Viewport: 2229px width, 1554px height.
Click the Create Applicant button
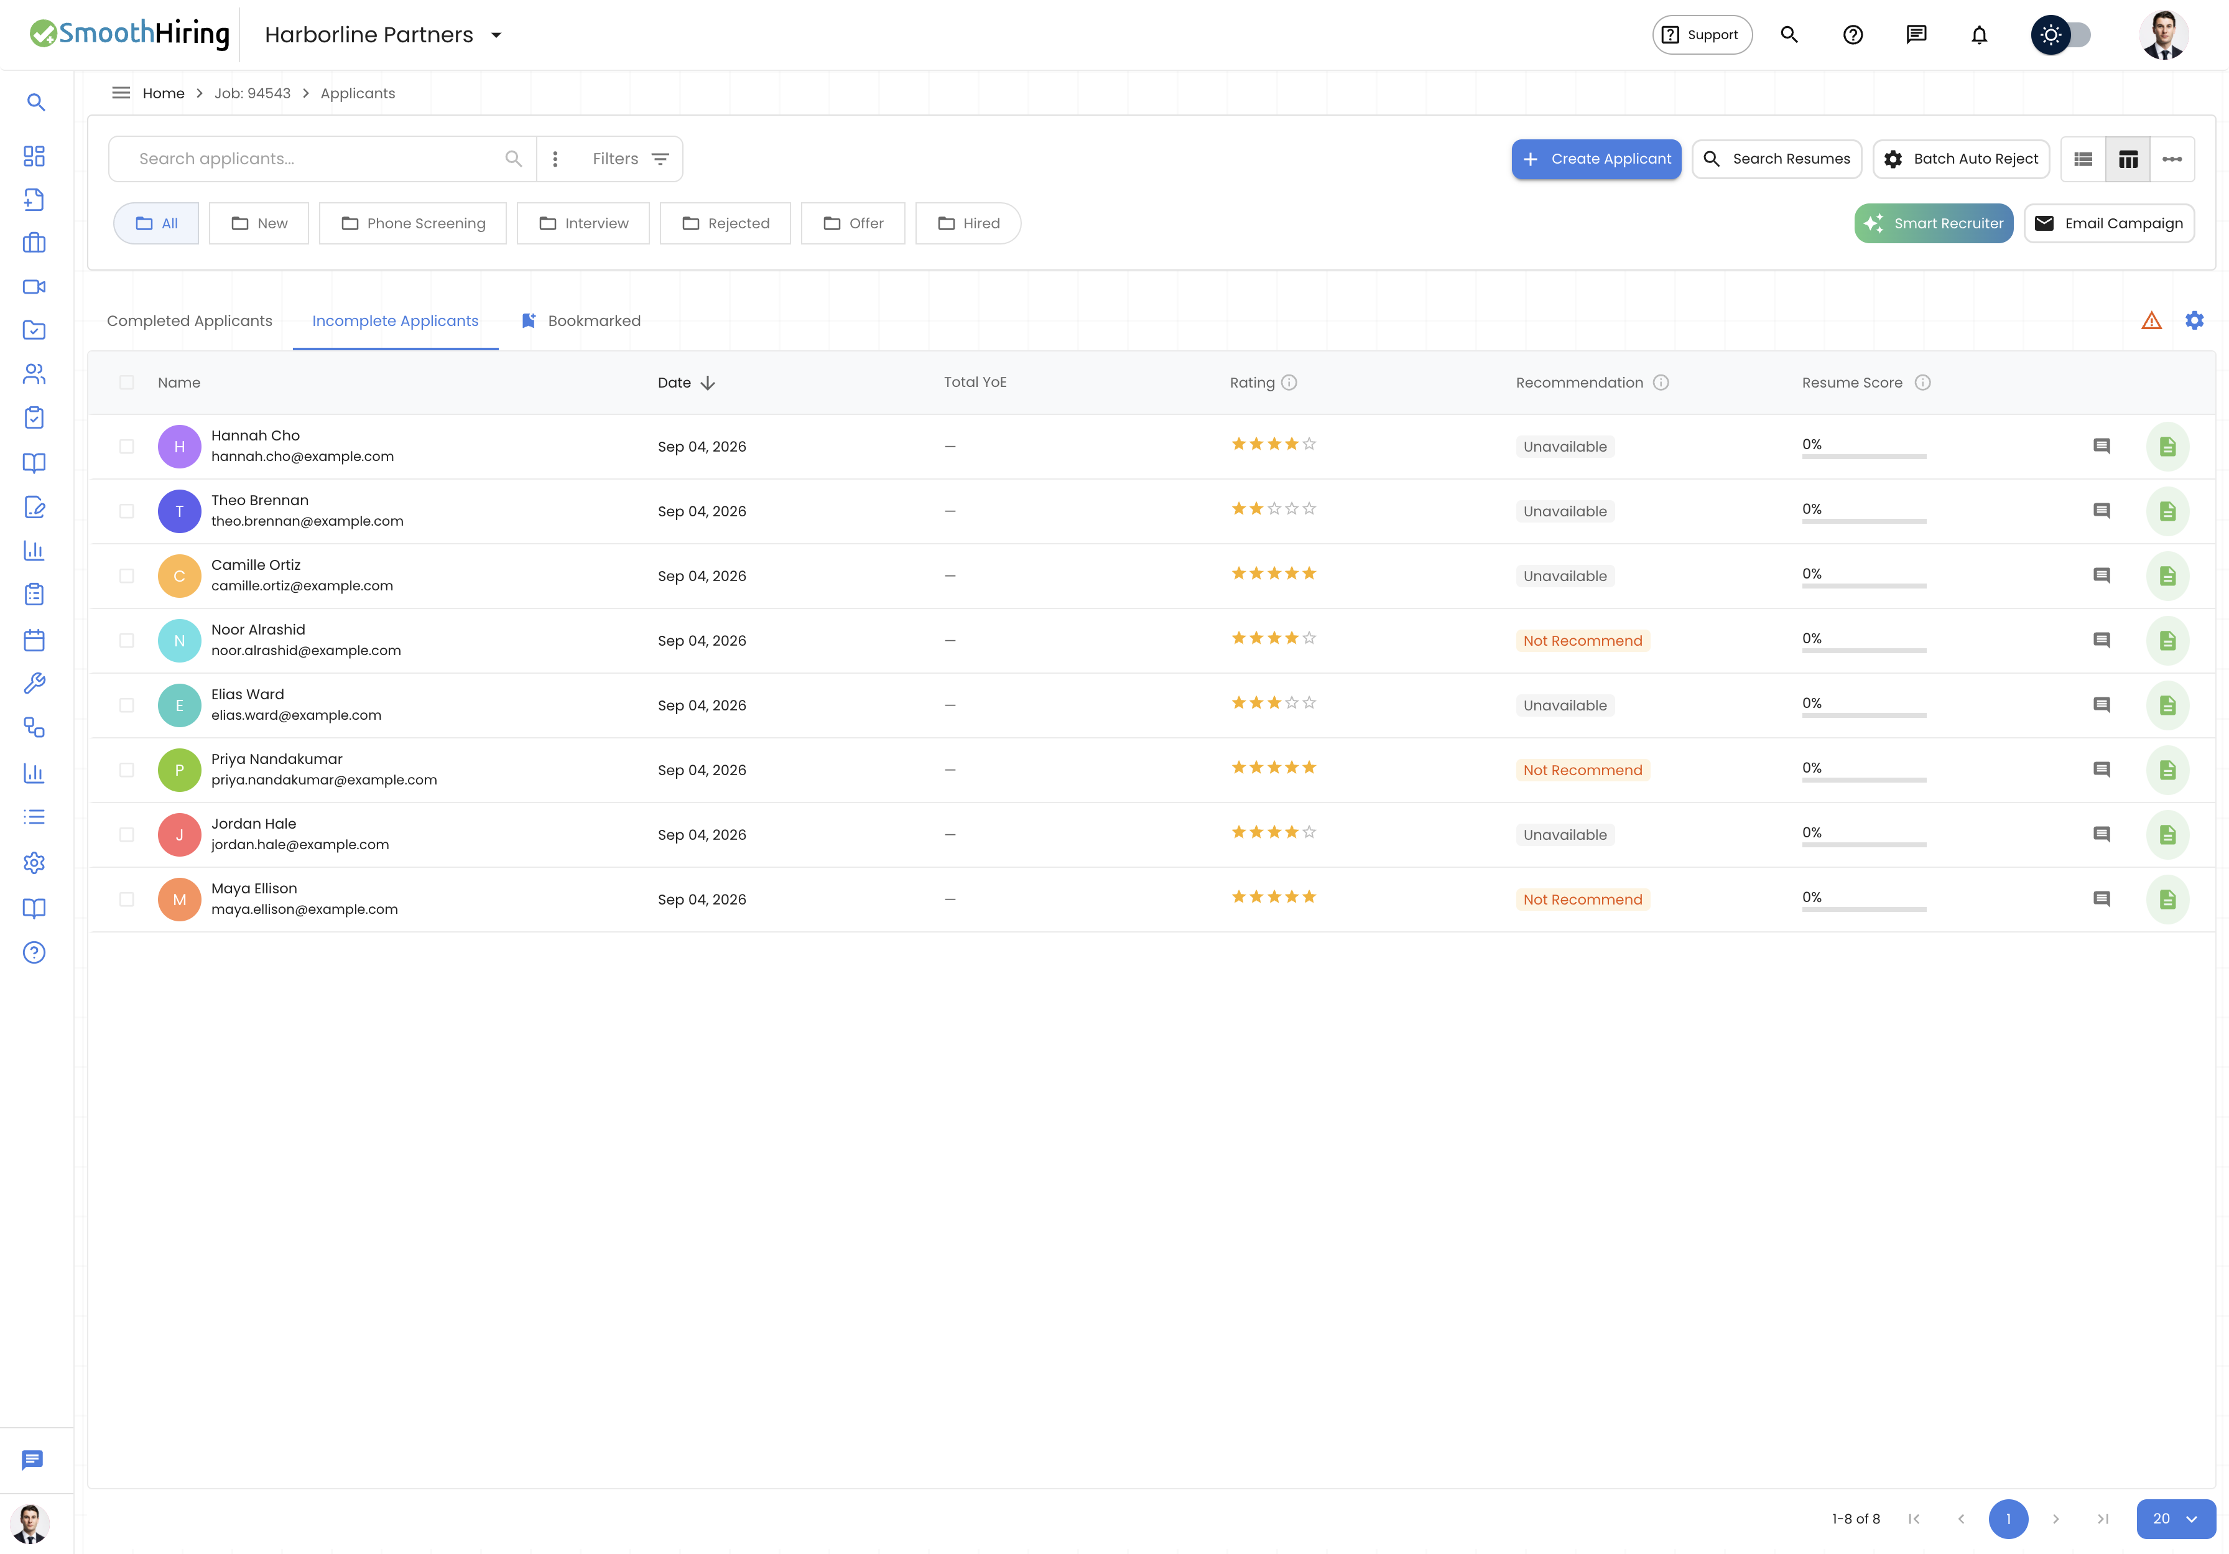[1596, 159]
